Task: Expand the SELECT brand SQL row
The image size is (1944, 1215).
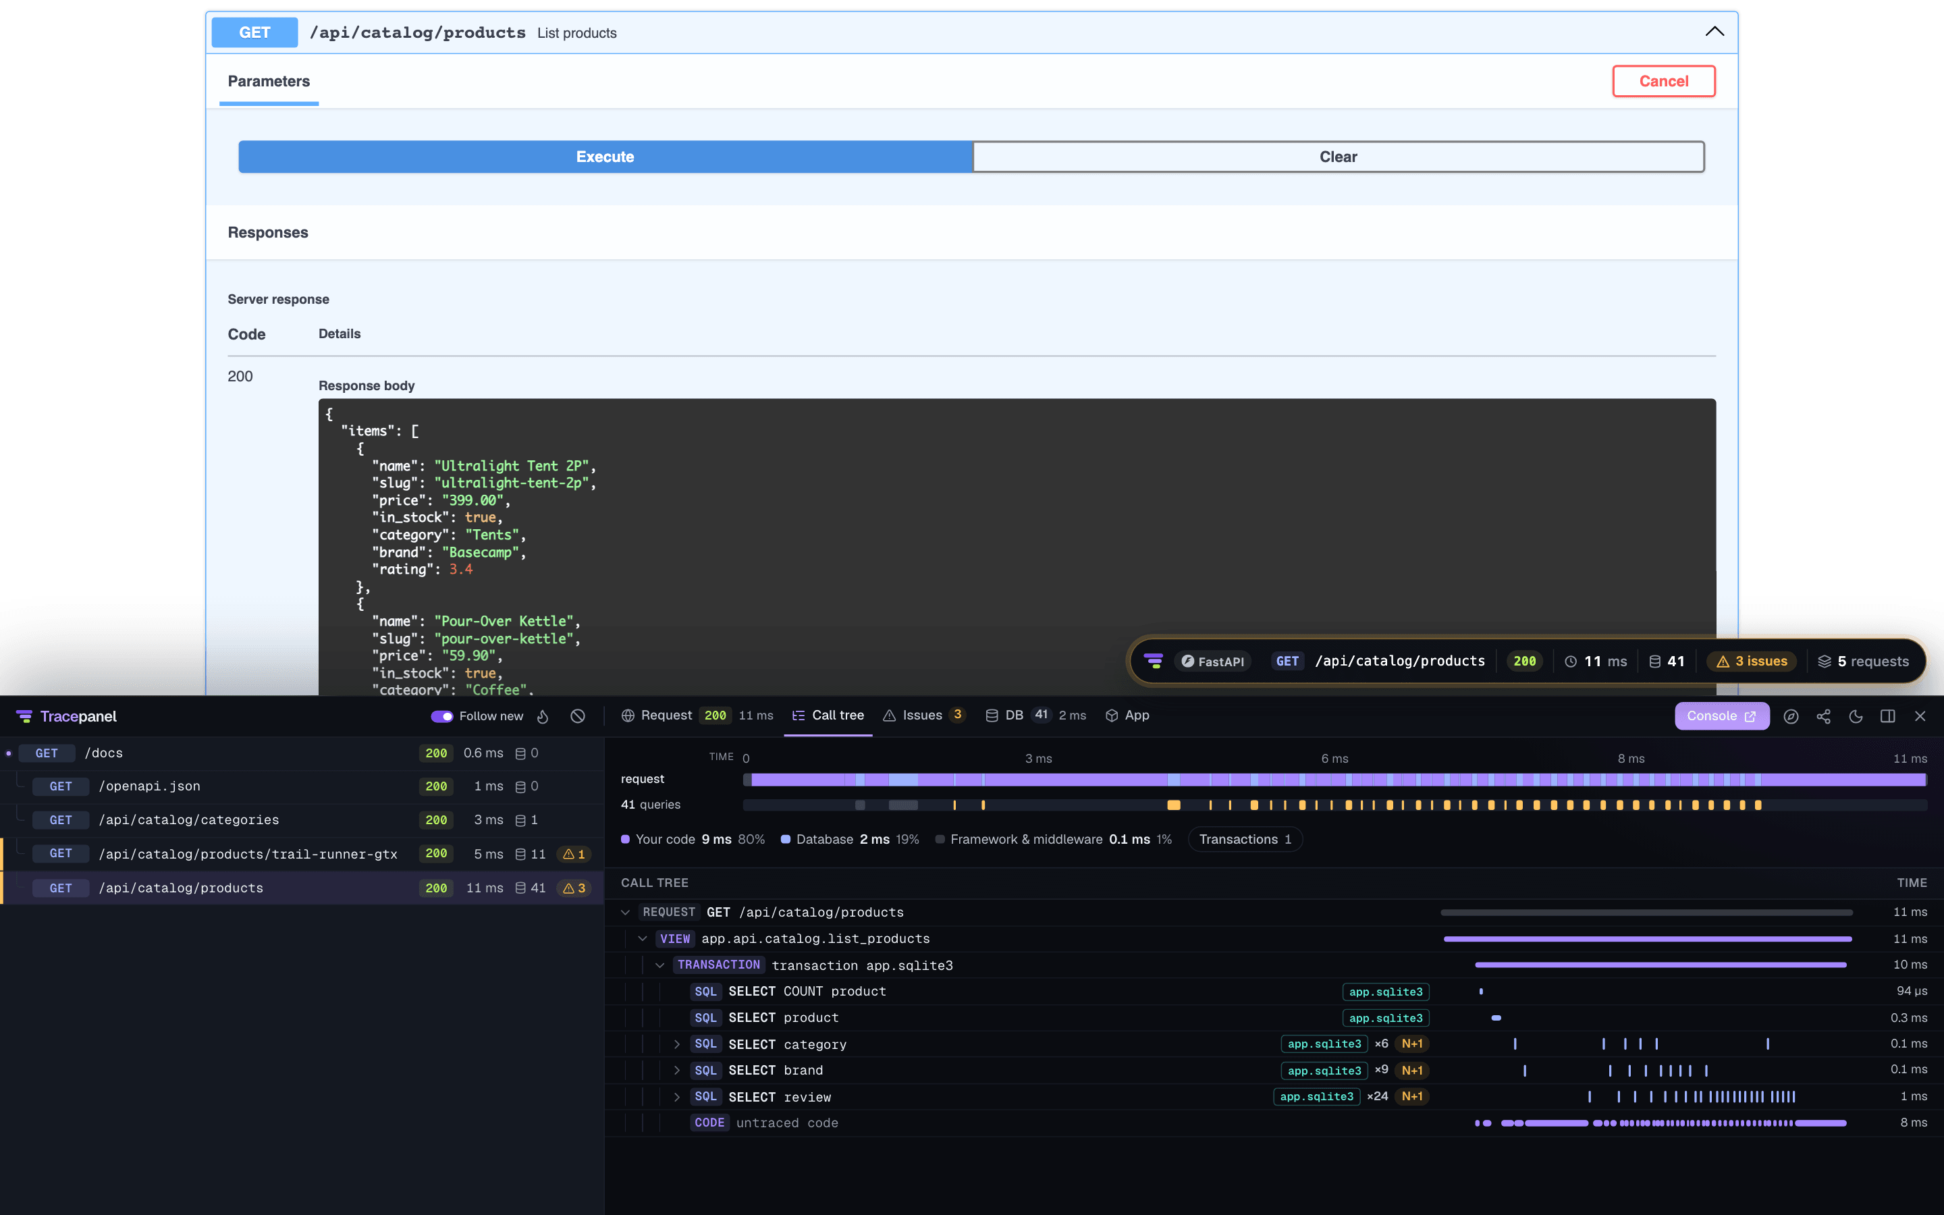Action: 676,1071
